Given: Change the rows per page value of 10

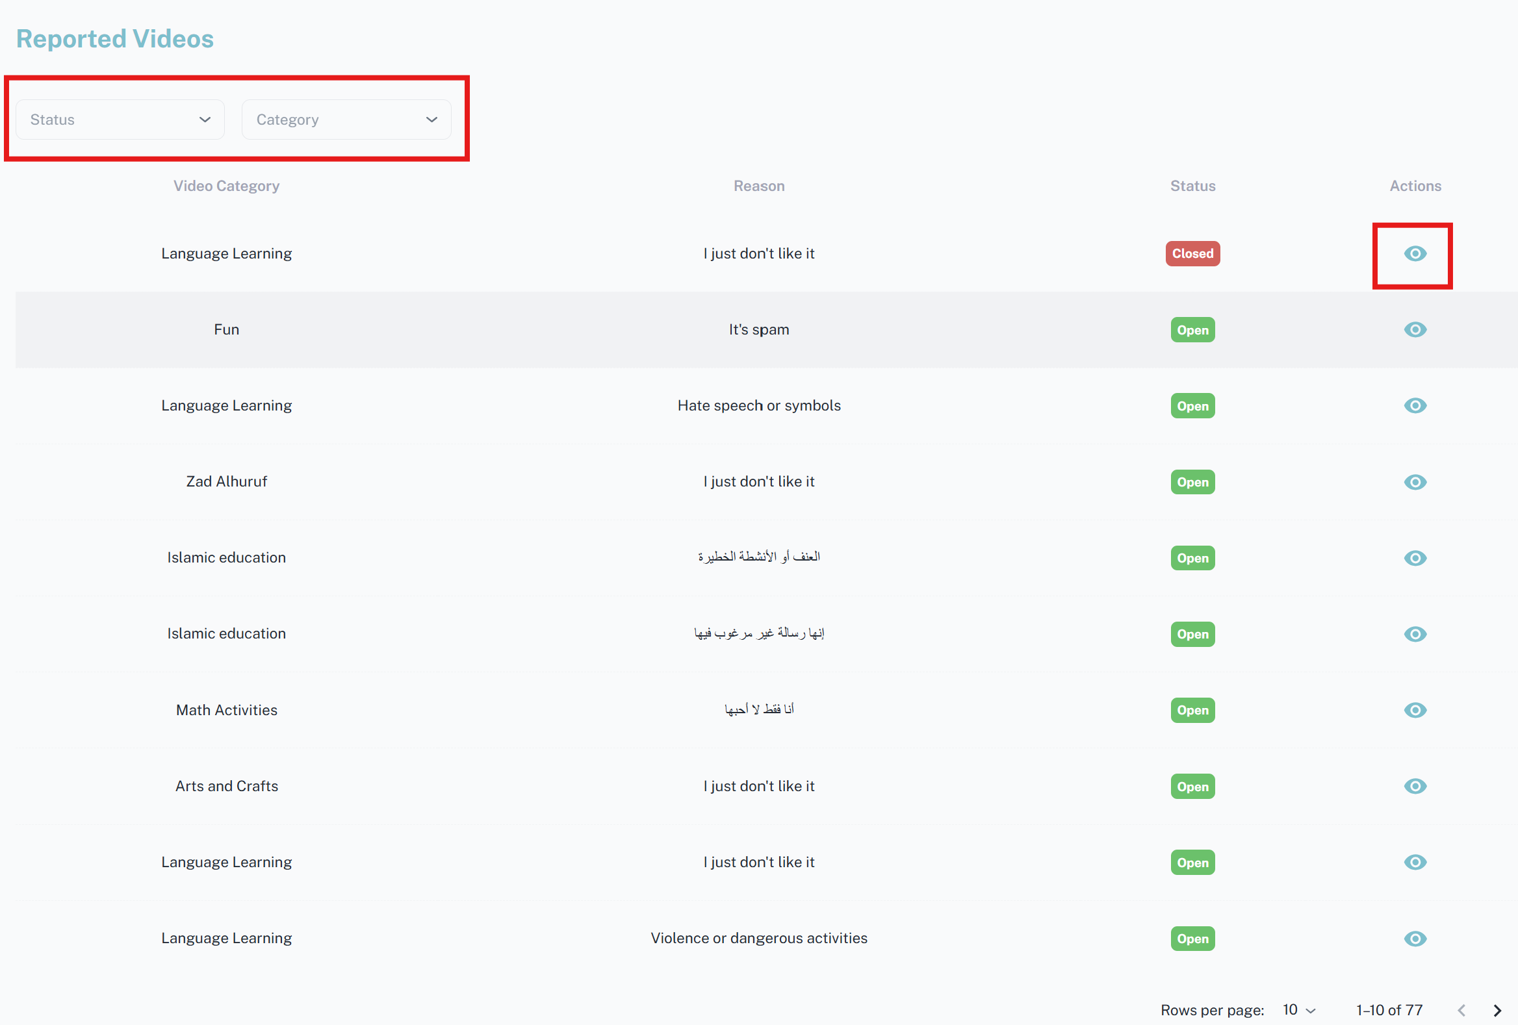Looking at the screenshot, I should tap(1298, 1010).
